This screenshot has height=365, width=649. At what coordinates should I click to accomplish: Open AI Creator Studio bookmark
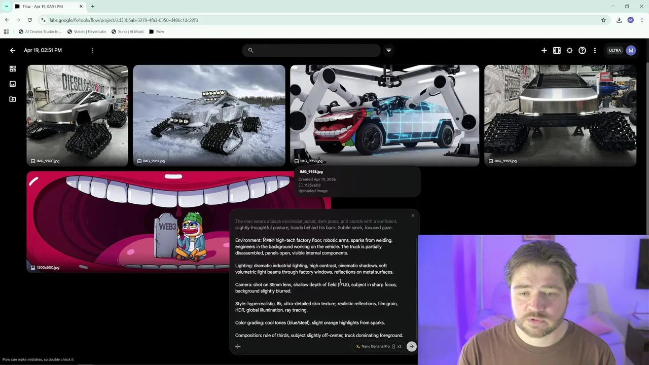[40, 31]
